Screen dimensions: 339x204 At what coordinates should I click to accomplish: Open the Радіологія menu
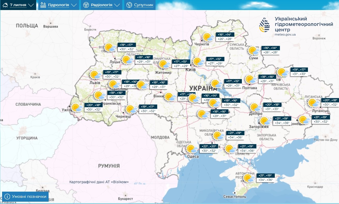(x=102, y=5)
